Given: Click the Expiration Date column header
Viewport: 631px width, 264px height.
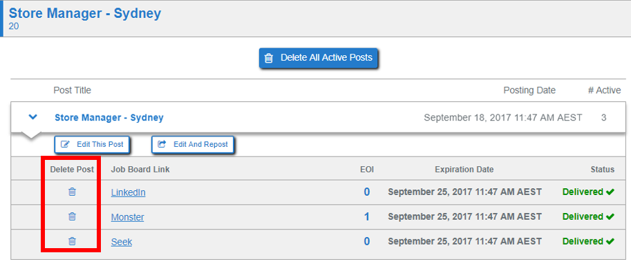Looking at the screenshot, I should 464,170.
